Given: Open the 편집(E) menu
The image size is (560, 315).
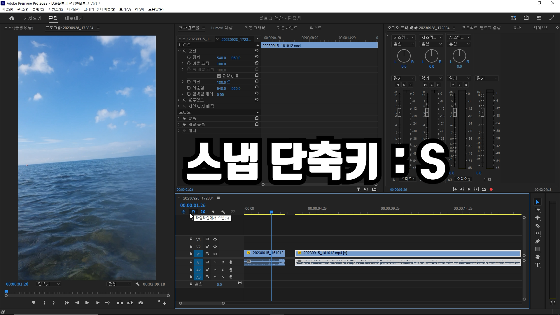Looking at the screenshot, I should [22, 9].
